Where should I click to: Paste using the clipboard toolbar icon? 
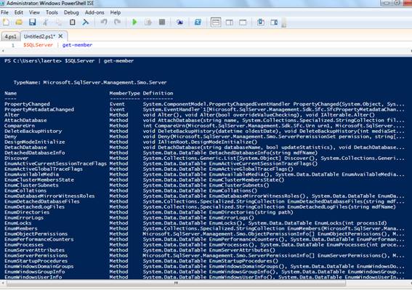tap(72, 22)
